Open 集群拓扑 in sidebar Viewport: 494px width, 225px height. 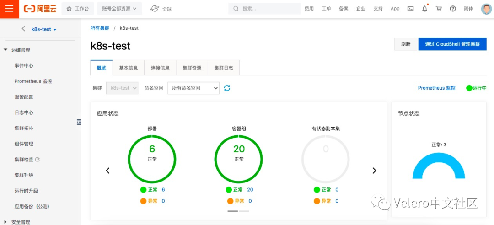(24, 128)
